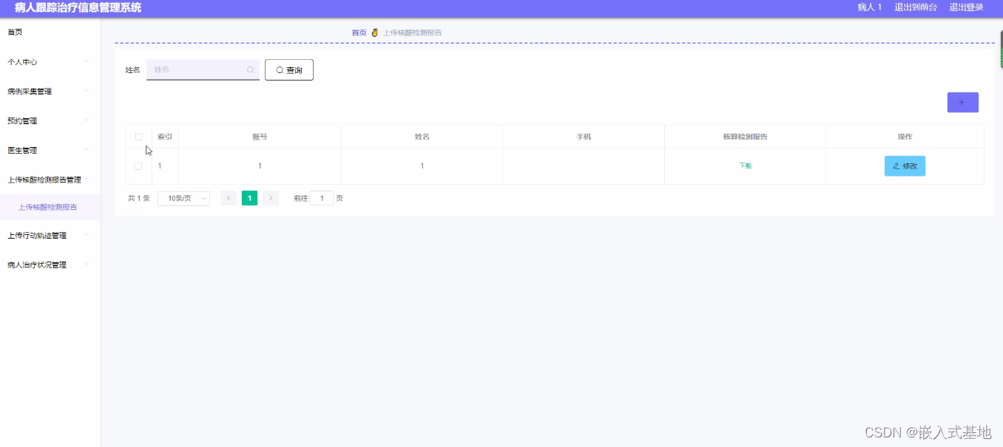The height and width of the screenshot is (447, 1003).
Task: Click 共 1 条 total count text
Action: click(139, 198)
